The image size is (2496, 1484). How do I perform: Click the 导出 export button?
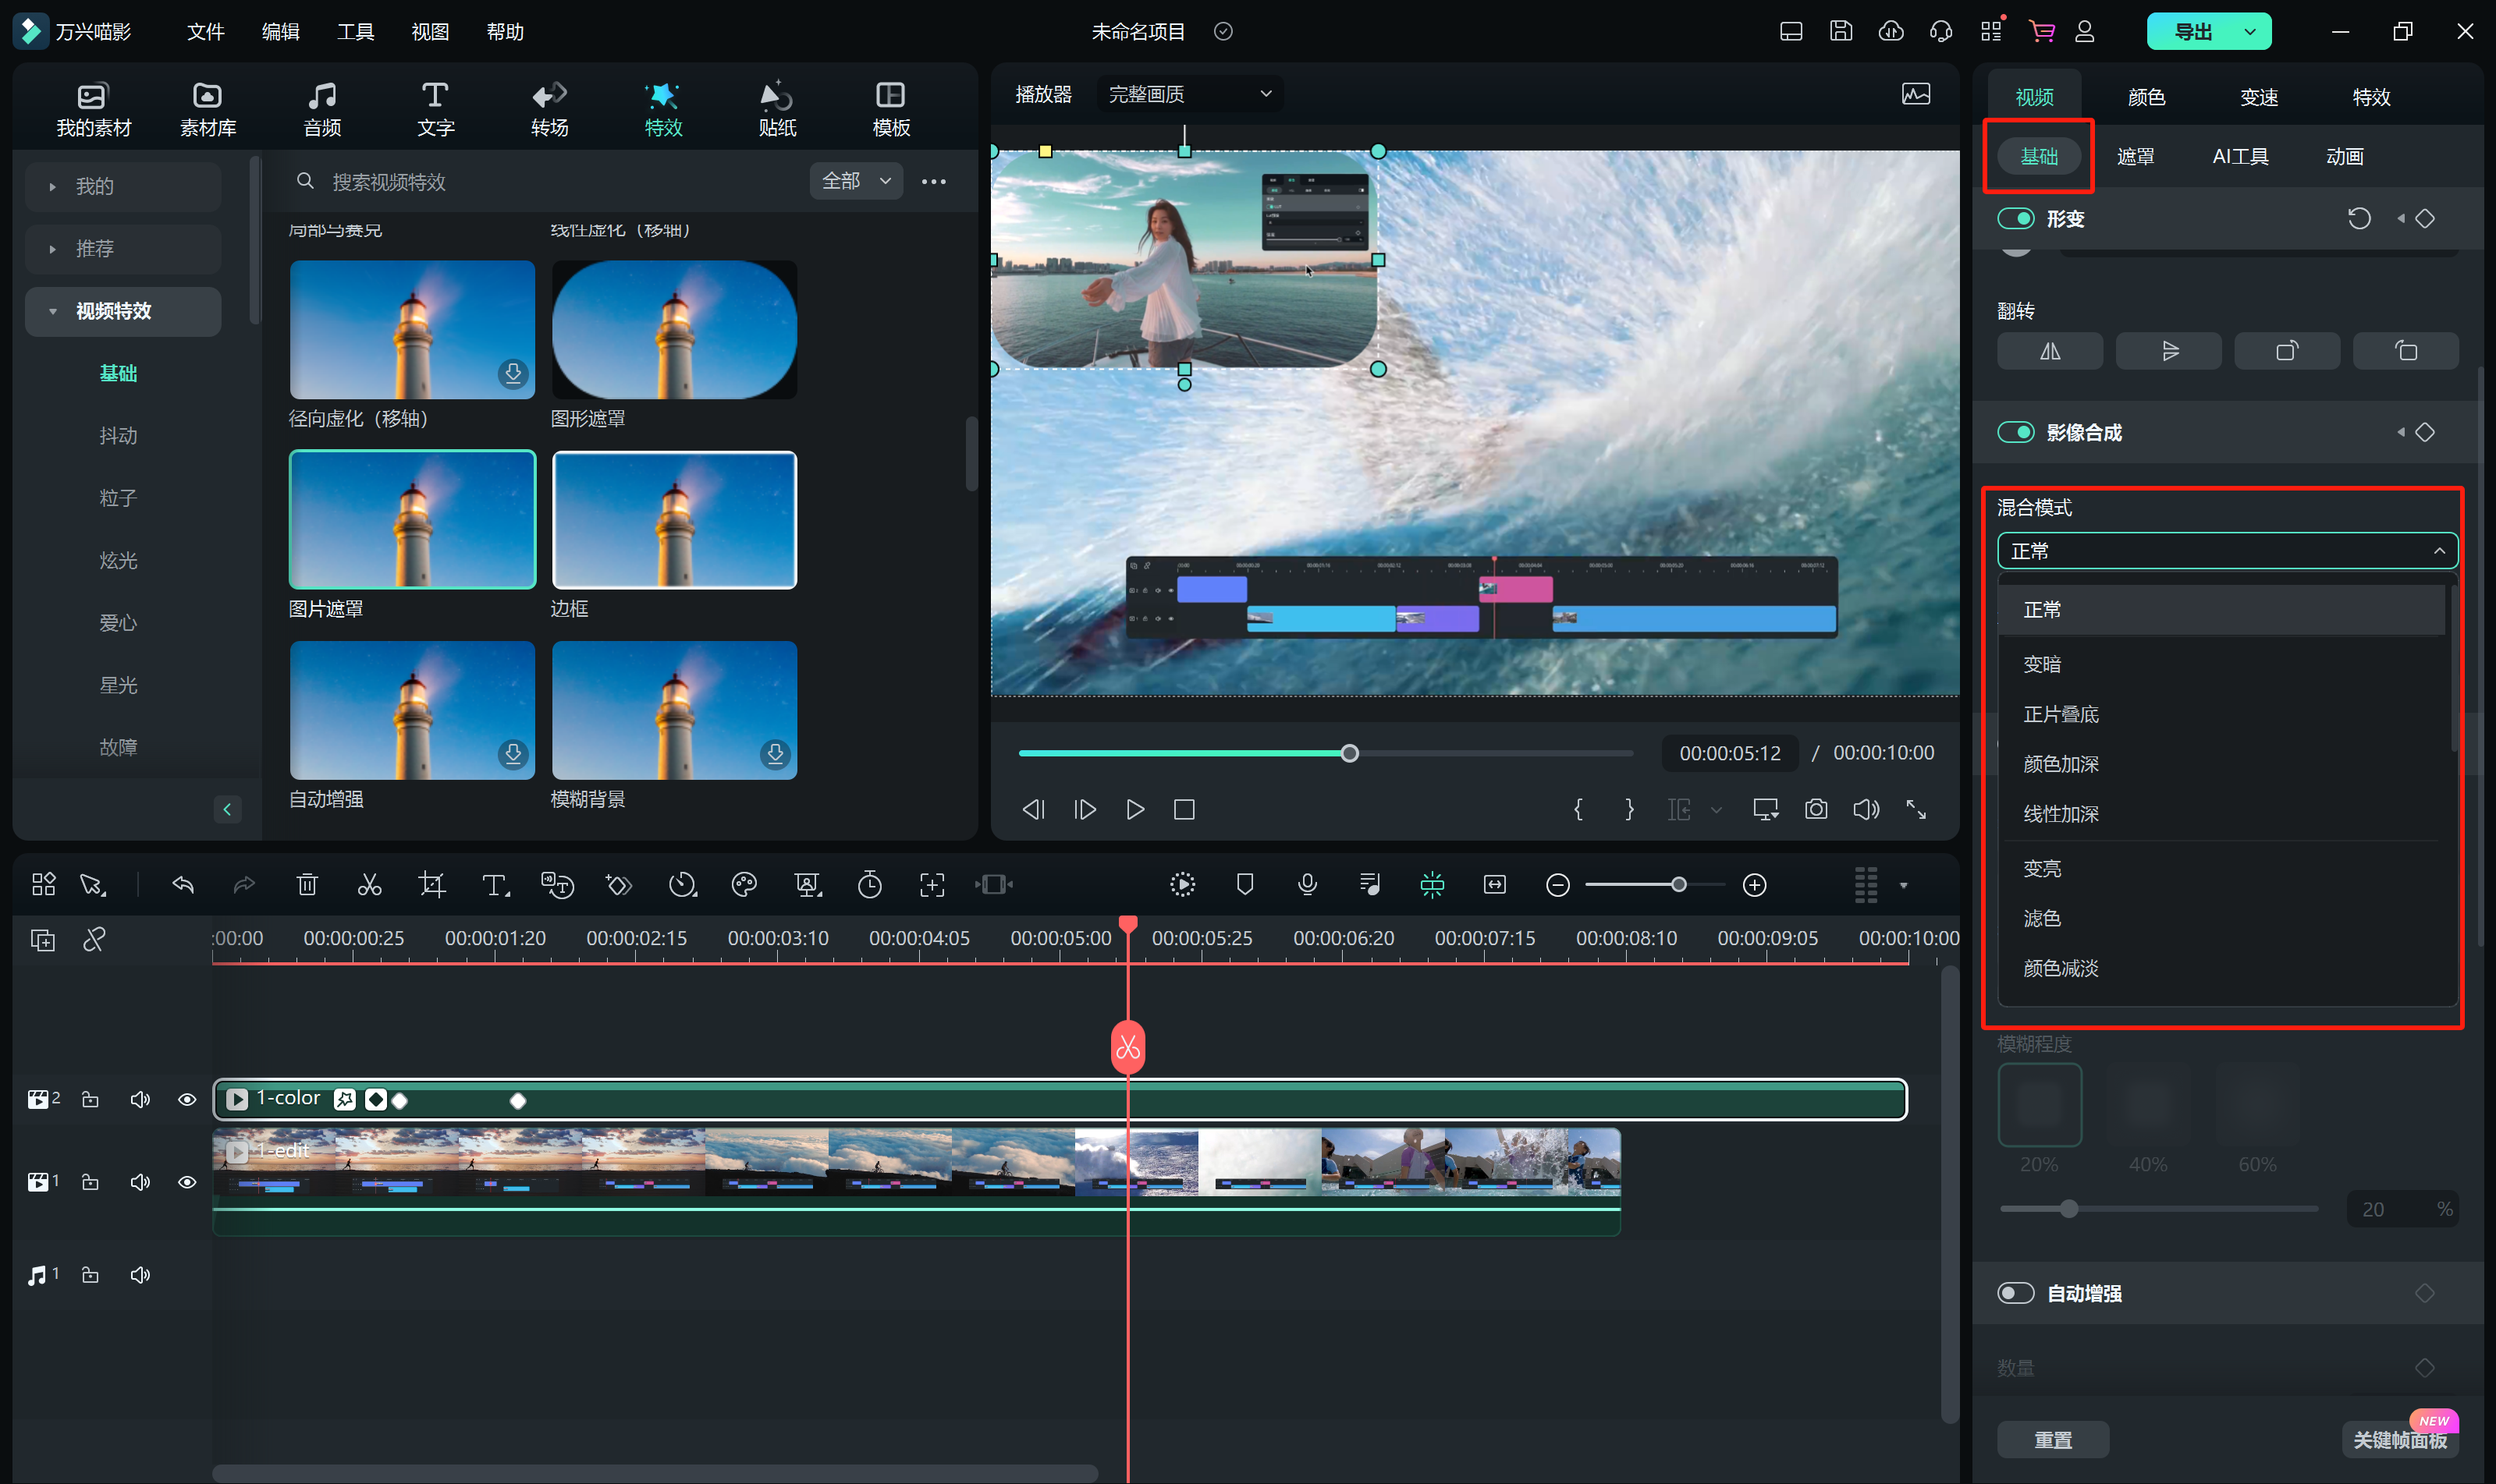pos(2193,32)
